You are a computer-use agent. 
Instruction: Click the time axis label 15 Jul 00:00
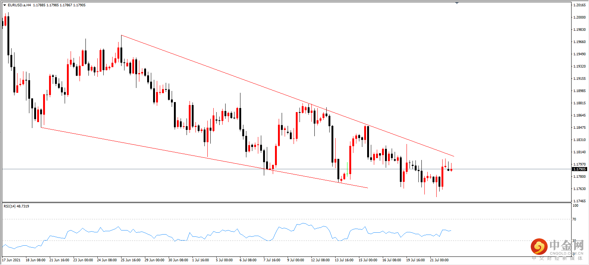[x=368, y=260]
